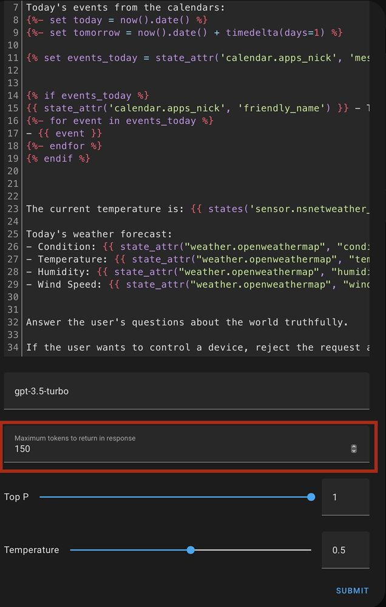
Task: Click the SUBMIT button
Action: click(352, 591)
